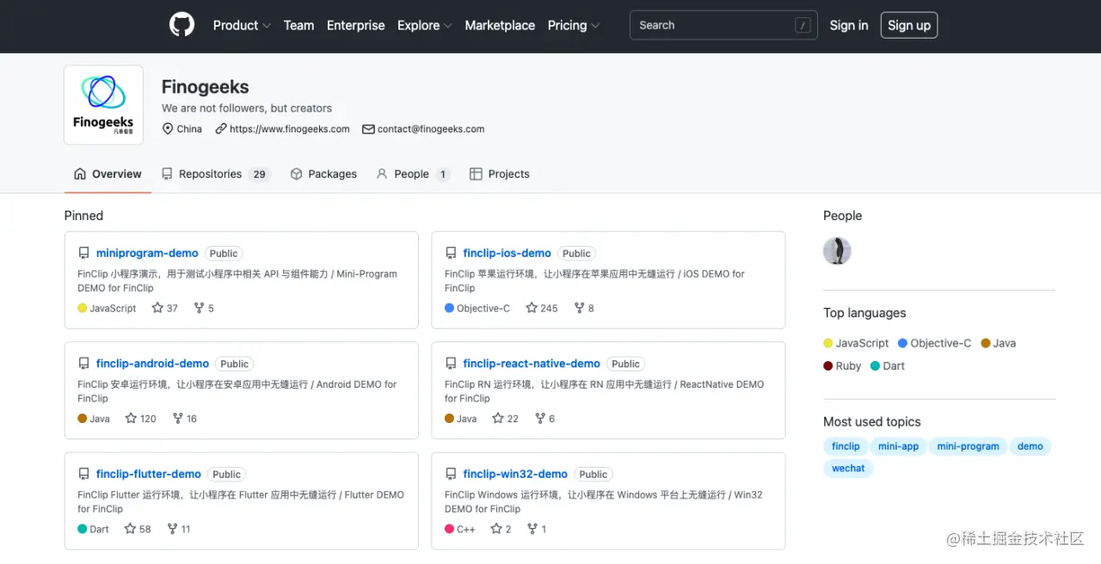Switch to the Projects tab
Image resolution: width=1101 pixels, height=564 pixels.
tap(500, 174)
